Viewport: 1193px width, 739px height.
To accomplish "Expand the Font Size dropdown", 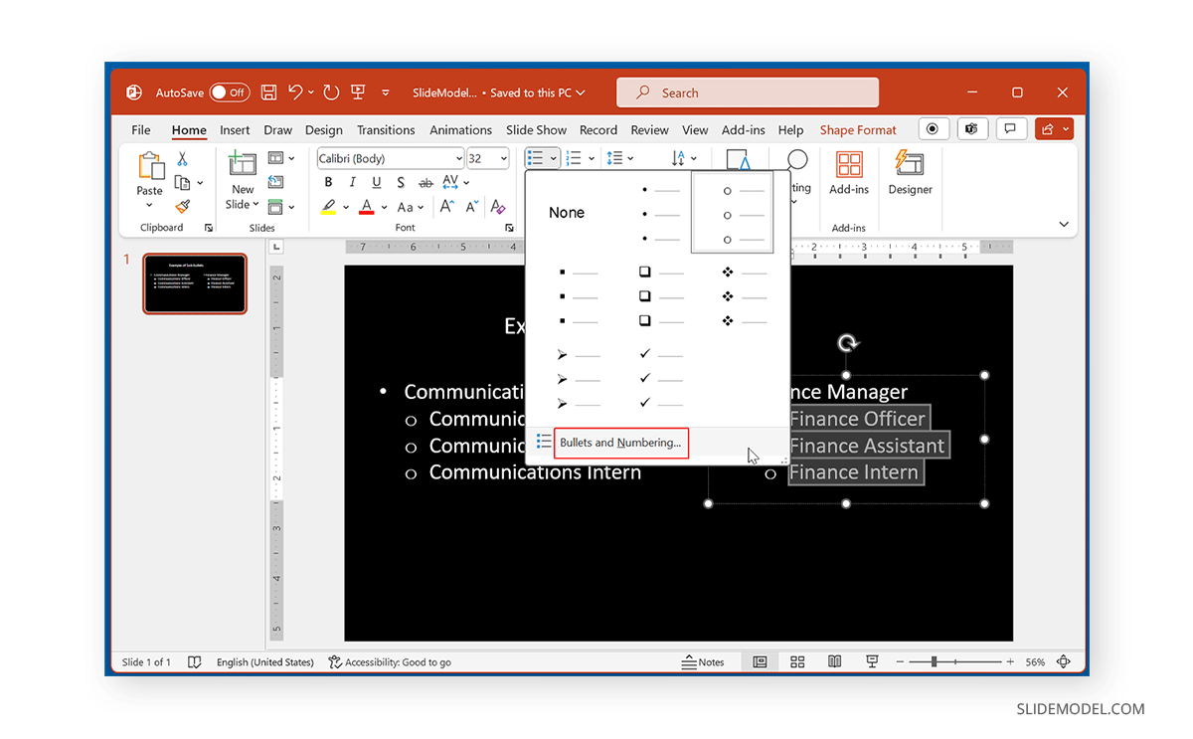I will point(502,157).
